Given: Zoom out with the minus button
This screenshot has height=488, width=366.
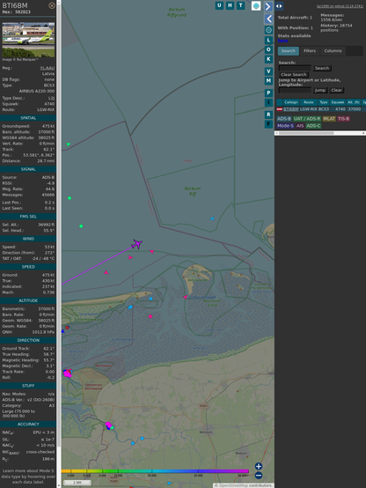Looking at the screenshot, I should [x=259, y=476].
